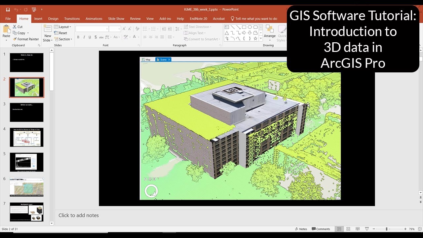Click the Redo (repeat) icon
Viewport: 423px width, 238px height.
tap(26, 10)
